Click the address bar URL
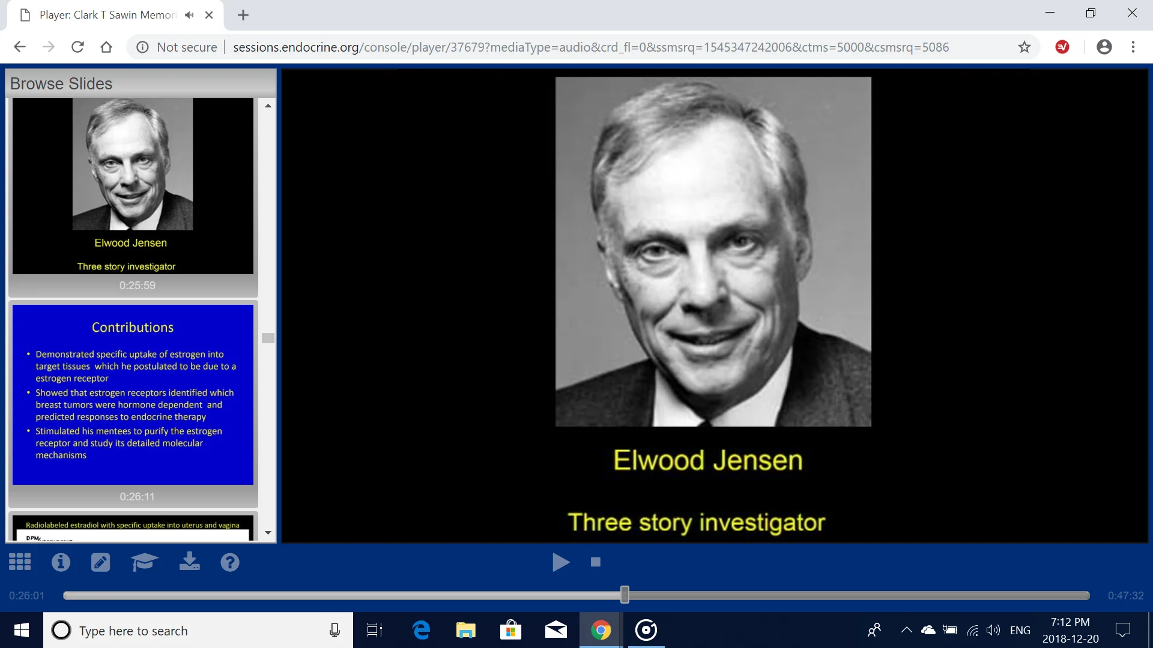This screenshot has height=648, width=1153. click(591, 47)
